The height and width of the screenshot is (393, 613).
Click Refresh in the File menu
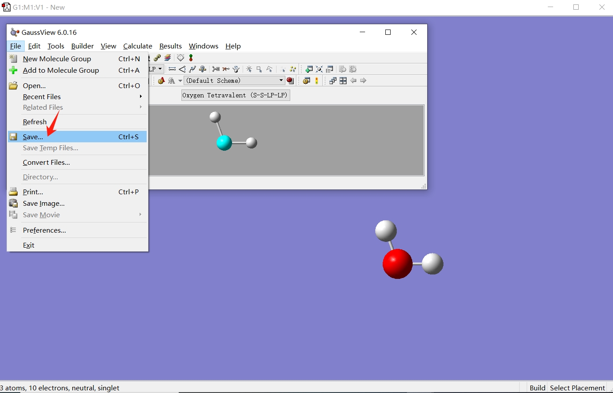(78, 122)
